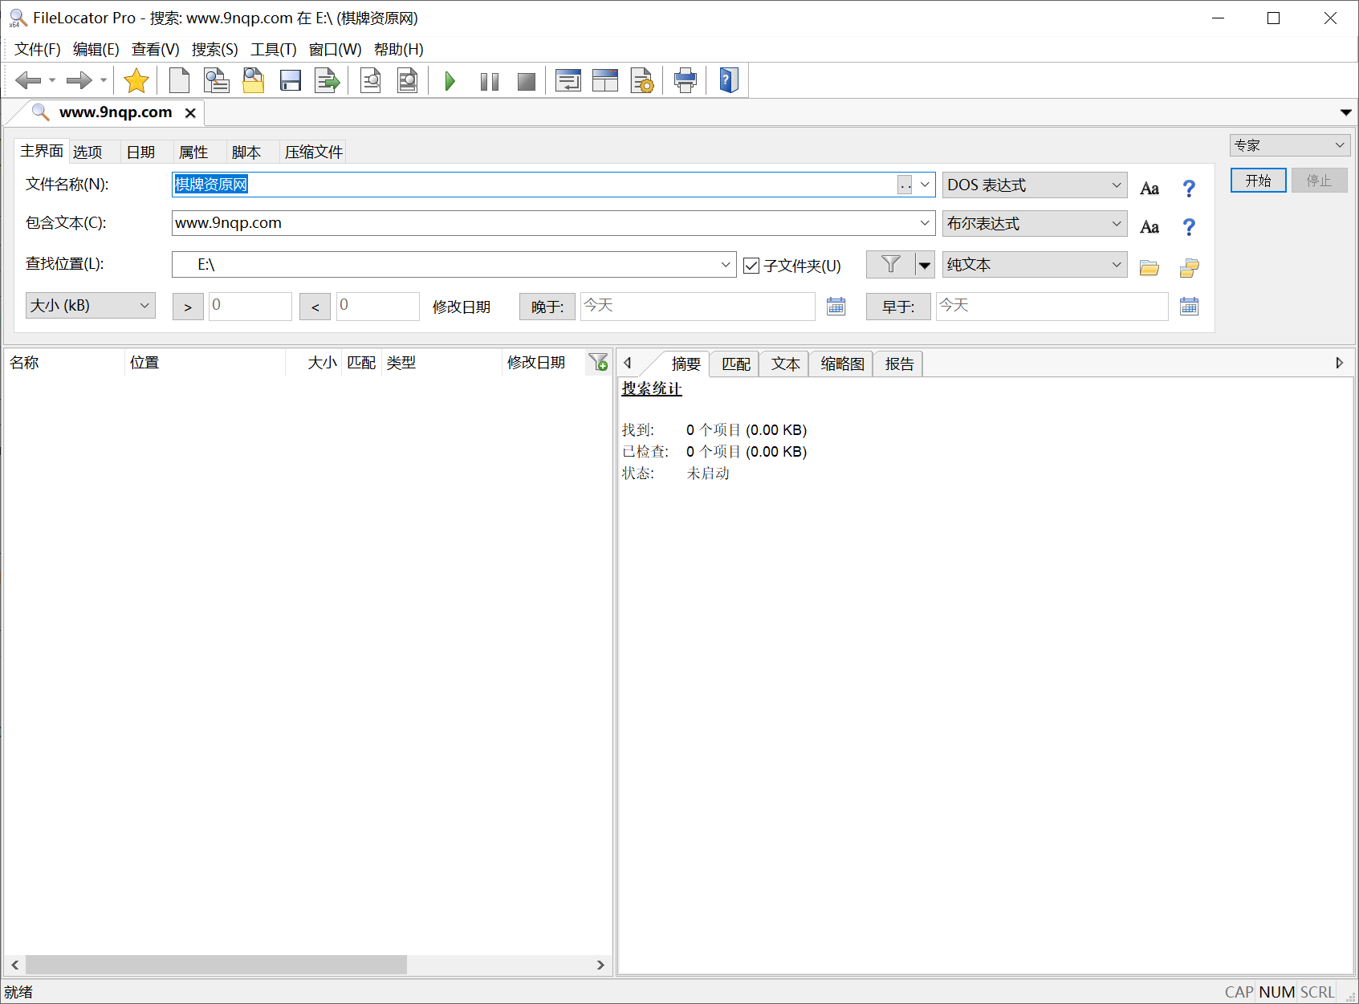Viewport: 1359px width, 1004px height.
Task: Open the tab list dropdown arrow
Action: pyautogui.click(x=1345, y=112)
